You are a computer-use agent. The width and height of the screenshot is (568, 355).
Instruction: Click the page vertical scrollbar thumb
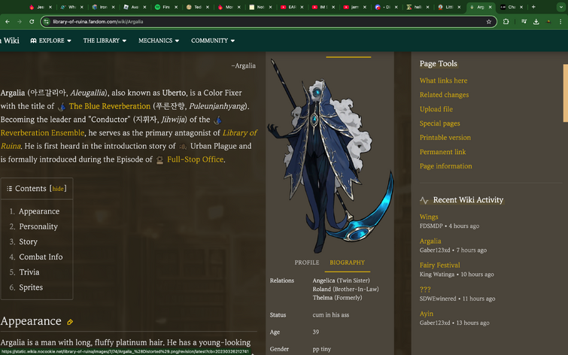pyautogui.click(x=566, y=93)
